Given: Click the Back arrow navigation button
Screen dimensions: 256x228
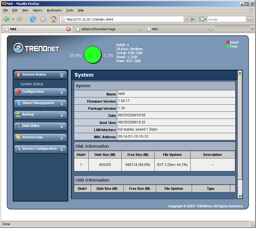Looking at the screenshot, I should 7,19.
